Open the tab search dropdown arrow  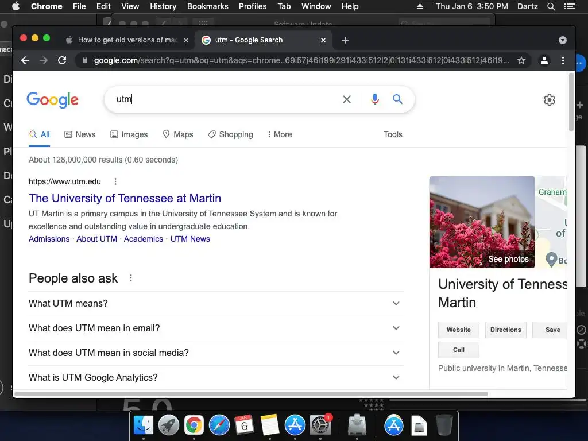pyautogui.click(x=563, y=40)
